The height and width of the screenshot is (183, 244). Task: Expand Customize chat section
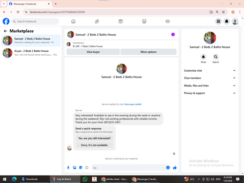click(x=210, y=71)
